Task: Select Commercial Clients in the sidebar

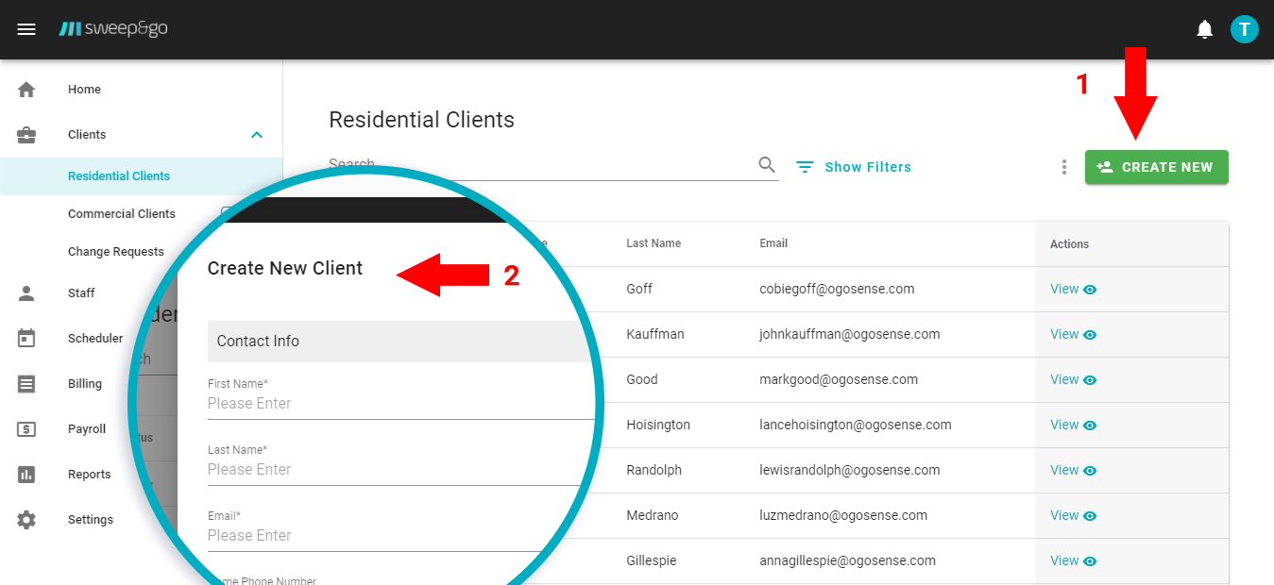Action: 121,213
